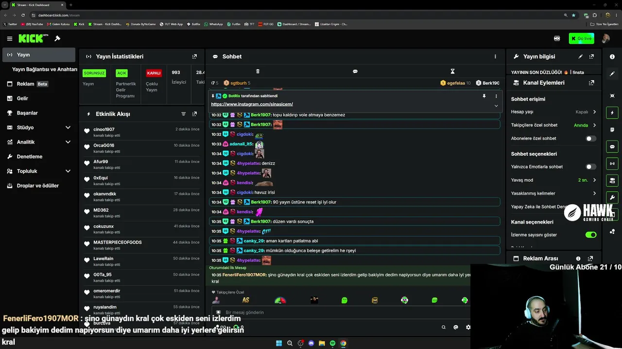622x349 pixels.
Task: Click the hourglass icon in Sohbet toolbar
Action: (x=452, y=71)
